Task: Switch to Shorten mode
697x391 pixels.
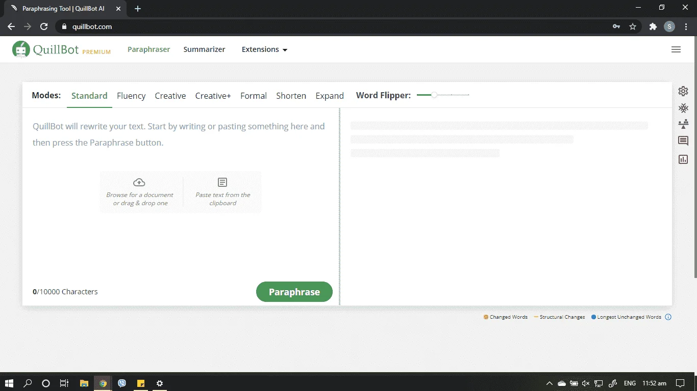Action: [291, 96]
